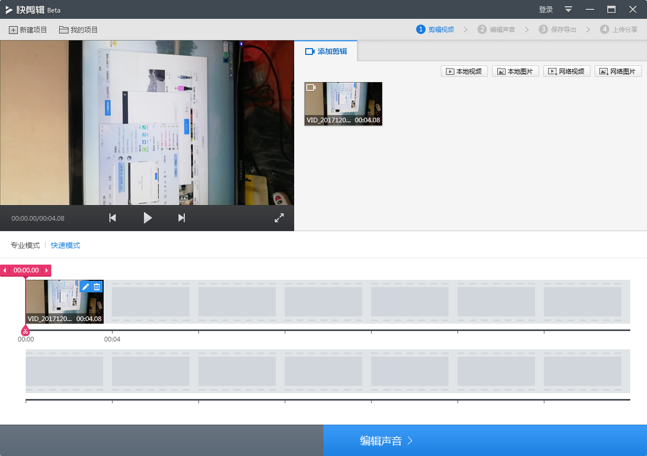Select the 添加剪辑 tab
Image resolution: width=647 pixels, height=456 pixels.
[326, 51]
